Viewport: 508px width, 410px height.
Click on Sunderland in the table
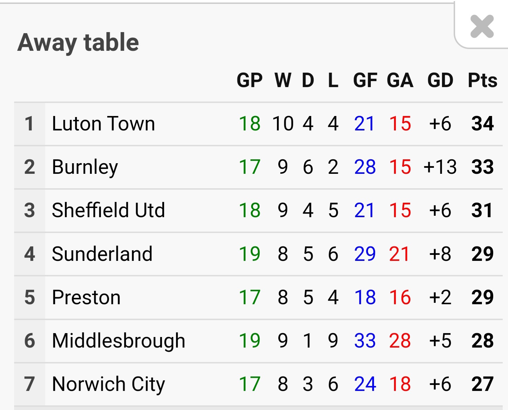102,254
